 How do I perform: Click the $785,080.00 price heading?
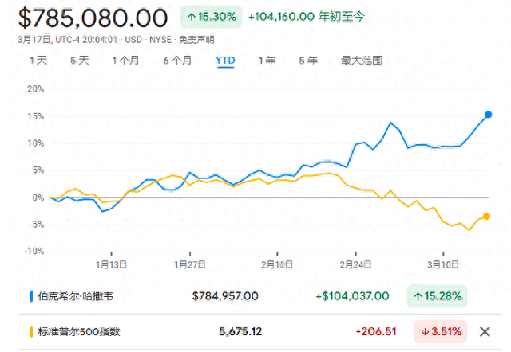[x=92, y=17]
